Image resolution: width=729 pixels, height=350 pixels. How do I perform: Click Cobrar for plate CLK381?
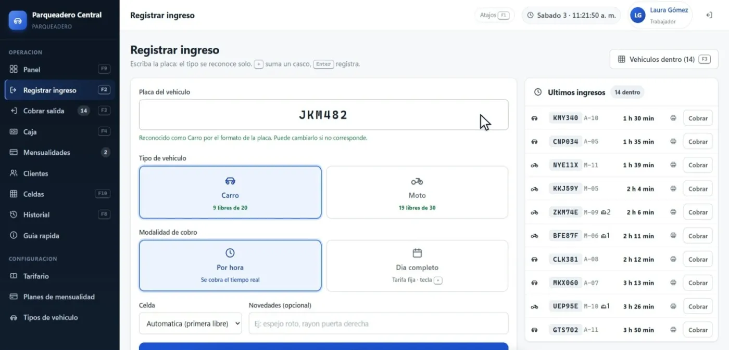(x=698, y=259)
